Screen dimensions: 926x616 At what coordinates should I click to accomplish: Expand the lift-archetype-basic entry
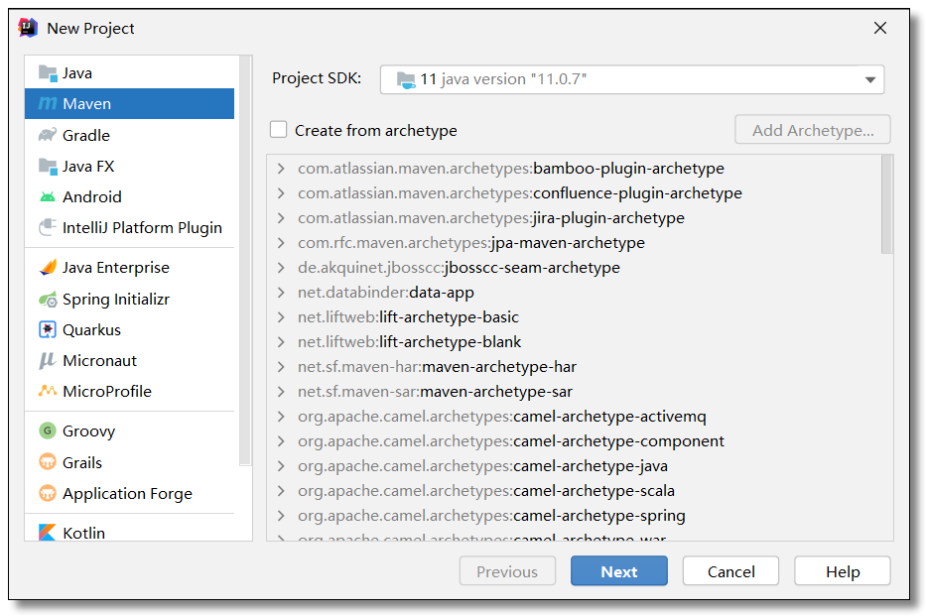coord(282,317)
